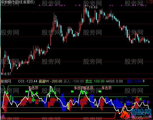Select the 平安银行(日线.前复权) chart title
Image resolution: width=153 pixels, height=120 pixels.
[x=17, y=2]
